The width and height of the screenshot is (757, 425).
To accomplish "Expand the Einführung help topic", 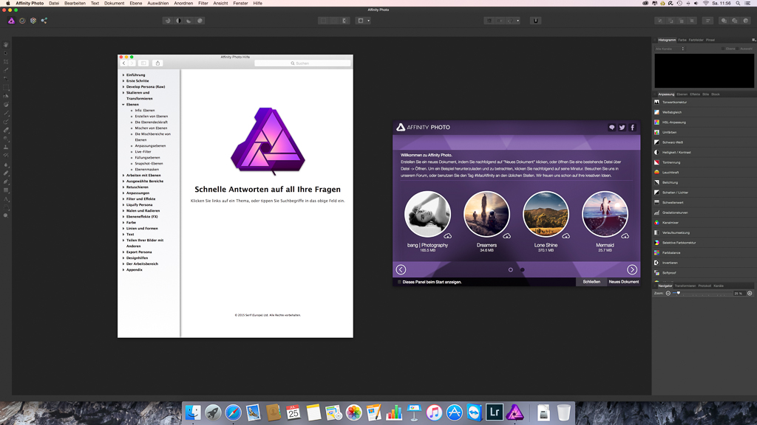I will 123,75.
